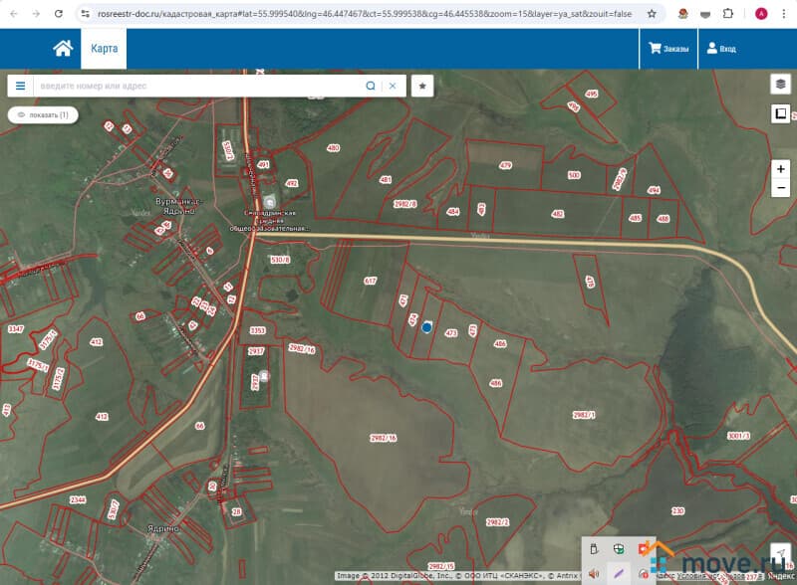Viewport: 797px width, 585px height.
Task: Clear the search field with X
Action: tap(393, 86)
